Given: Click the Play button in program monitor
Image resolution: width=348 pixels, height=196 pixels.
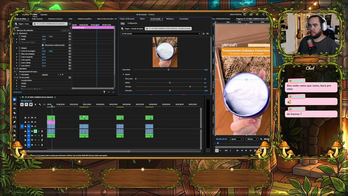Looking at the screenshot, I should point(246,151).
